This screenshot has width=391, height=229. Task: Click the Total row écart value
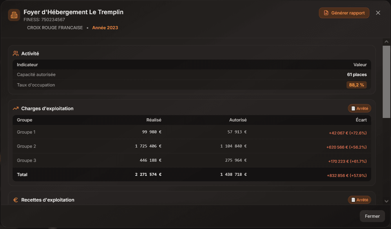[347, 176]
